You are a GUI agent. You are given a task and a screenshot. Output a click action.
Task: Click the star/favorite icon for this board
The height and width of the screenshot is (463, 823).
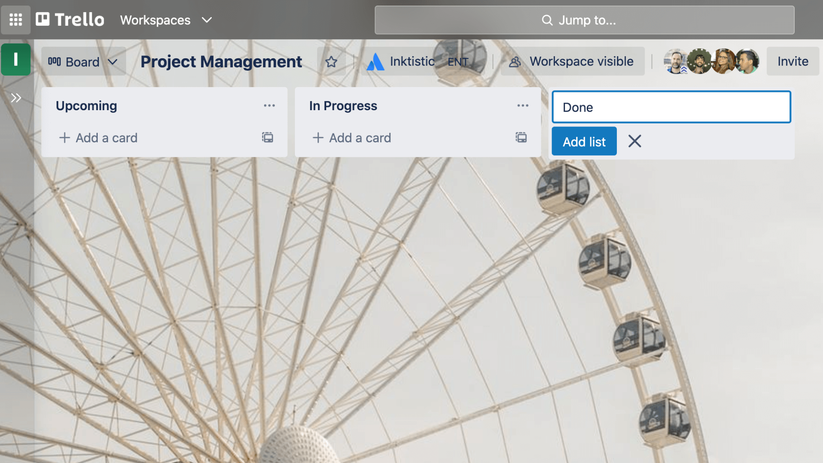tap(331, 61)
